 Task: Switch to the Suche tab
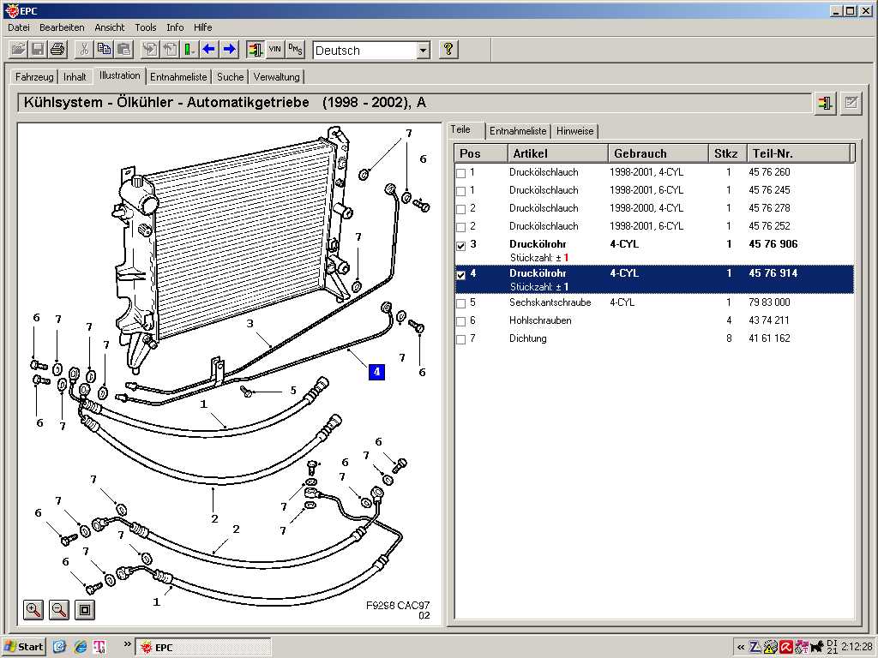tap(230, 77)
